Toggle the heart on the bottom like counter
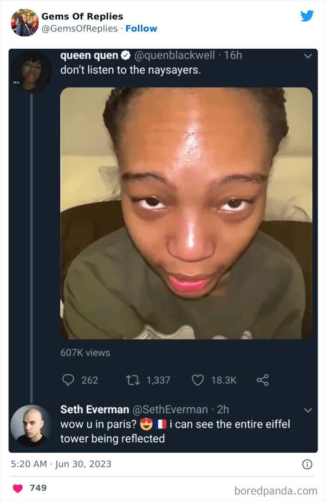The height and width of the screenshot is (501, 325). (17, 488)
